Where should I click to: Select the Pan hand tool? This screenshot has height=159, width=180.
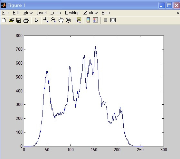61,20
